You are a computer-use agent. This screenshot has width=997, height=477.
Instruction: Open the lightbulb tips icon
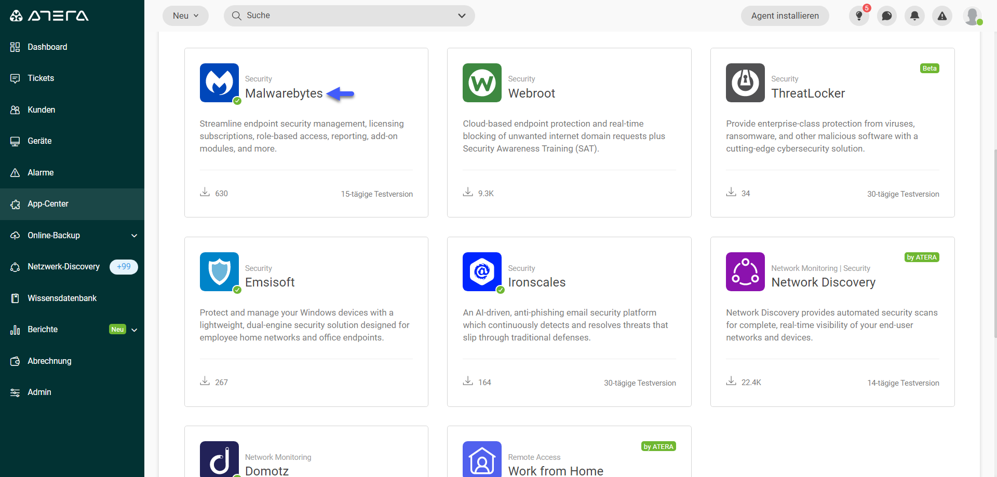pos(859,16)
